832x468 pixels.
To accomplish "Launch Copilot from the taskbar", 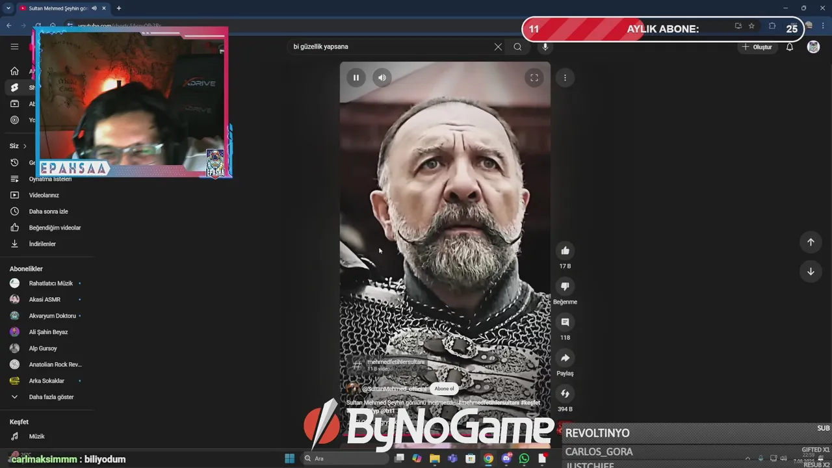I will [417, 458].
